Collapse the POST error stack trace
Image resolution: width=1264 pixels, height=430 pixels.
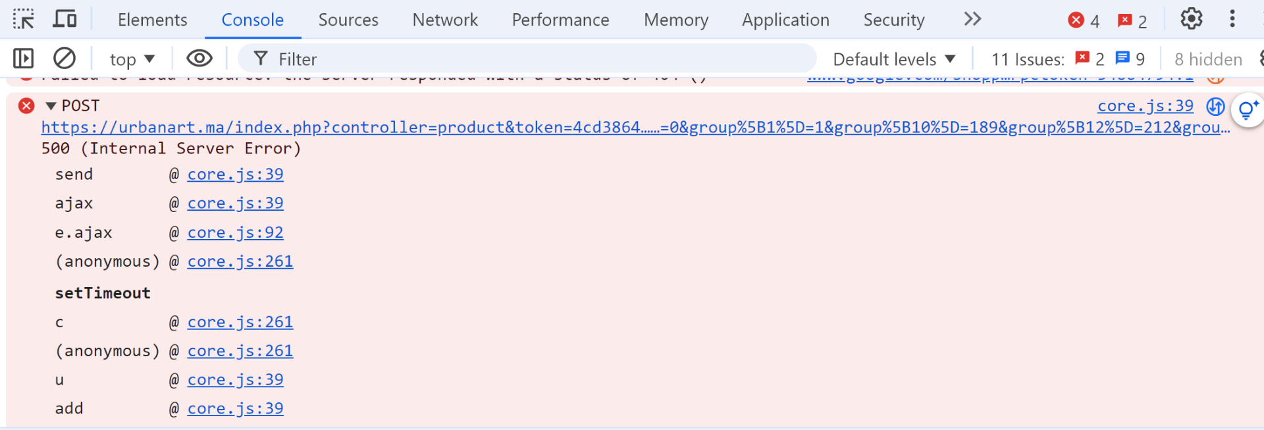51,106
